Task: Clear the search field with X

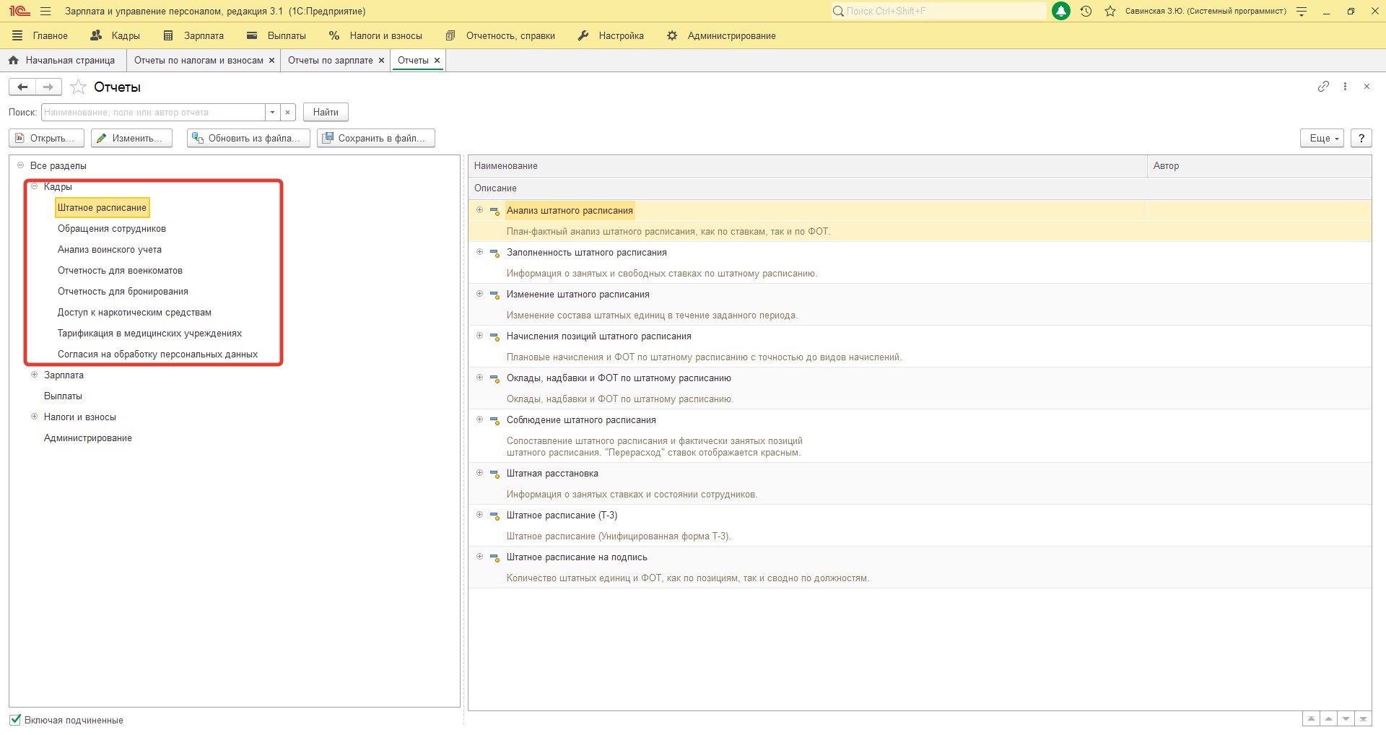Action: click(288, 112)
